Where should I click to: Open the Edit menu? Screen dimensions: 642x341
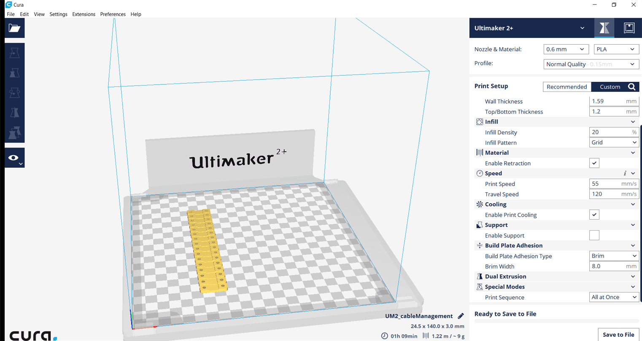tap(24, 14)
